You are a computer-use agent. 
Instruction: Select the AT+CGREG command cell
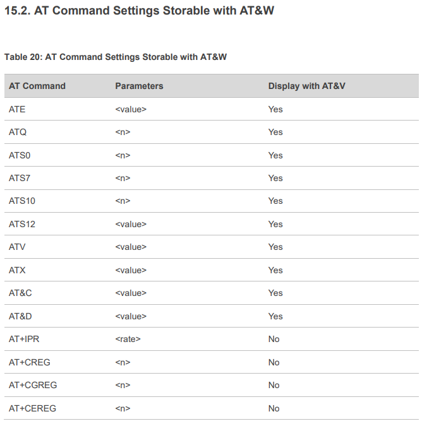[x=33, y=385]
